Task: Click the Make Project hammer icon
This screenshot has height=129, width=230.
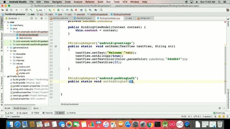Action: (x=31, y=10)
